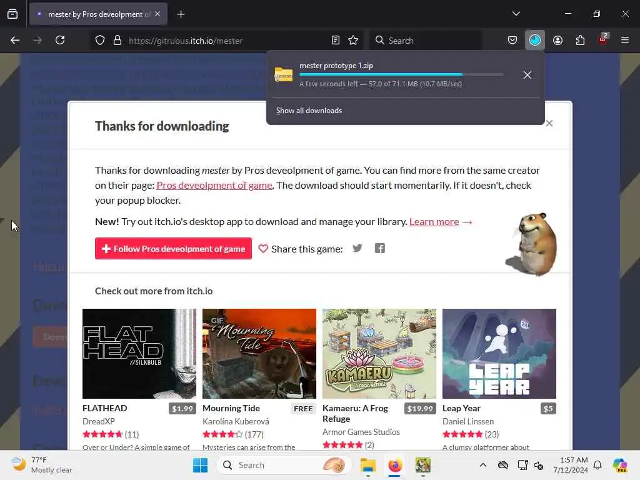Click Kamaeru $19.99 price tag
The width and height of the screenshot is (640, 480).
420,409
